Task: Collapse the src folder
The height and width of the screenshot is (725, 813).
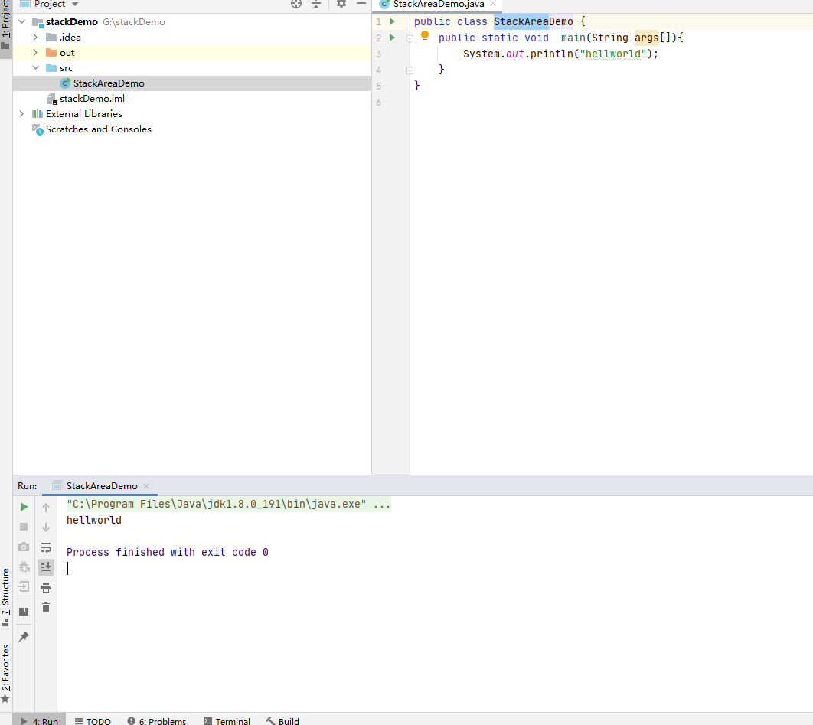Action: point(35,68)
